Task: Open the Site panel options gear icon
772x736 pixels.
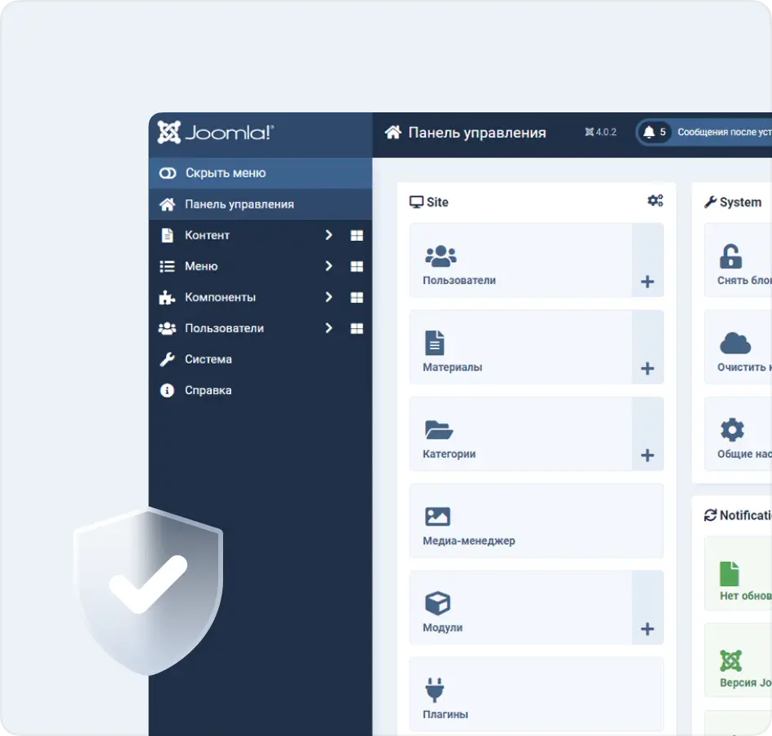Action: 656,200
